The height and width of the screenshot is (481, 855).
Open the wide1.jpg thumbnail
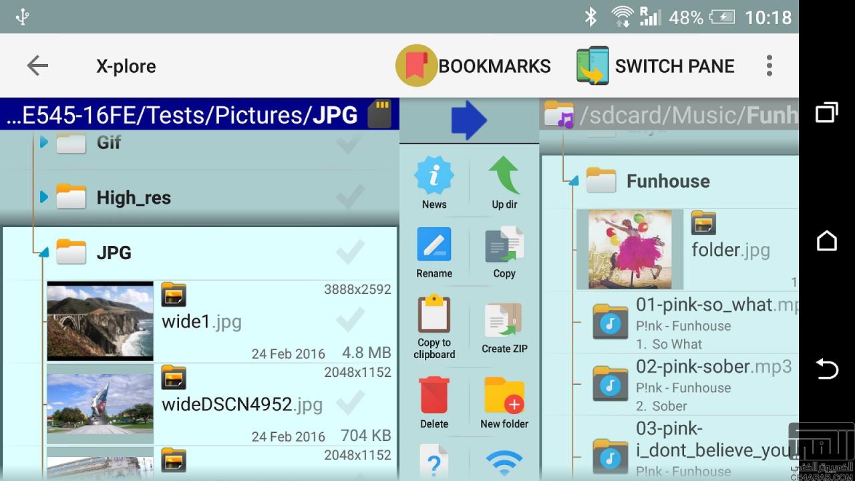pos(100,321)
